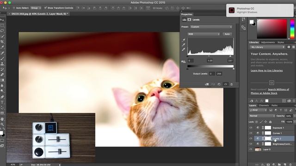Select the Gradient tool
The image size is (296, 166).
(2, 80)
